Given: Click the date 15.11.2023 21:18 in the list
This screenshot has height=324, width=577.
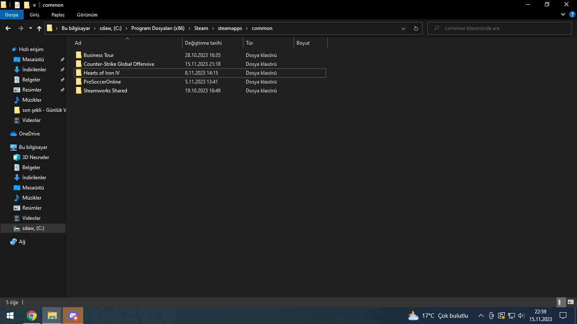Looking at the screenshot, I should (203, 64).
